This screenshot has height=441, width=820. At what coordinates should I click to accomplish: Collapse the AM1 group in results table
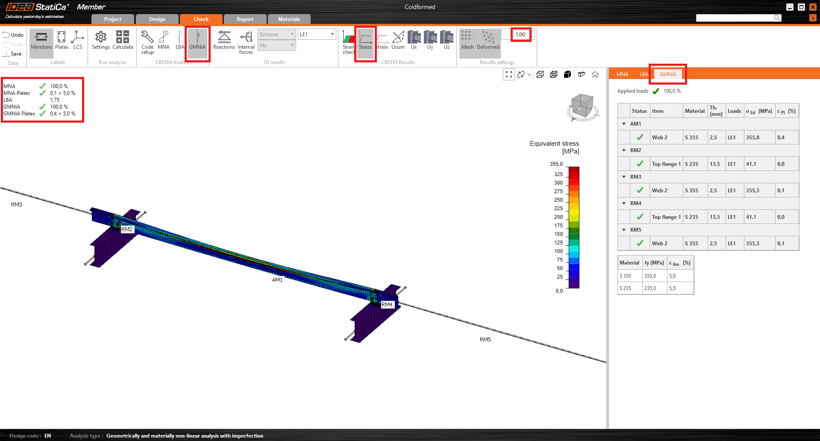tap(624, 124)
